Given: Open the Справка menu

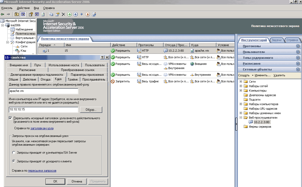Looking at the screenshot, I should point(49,8).
